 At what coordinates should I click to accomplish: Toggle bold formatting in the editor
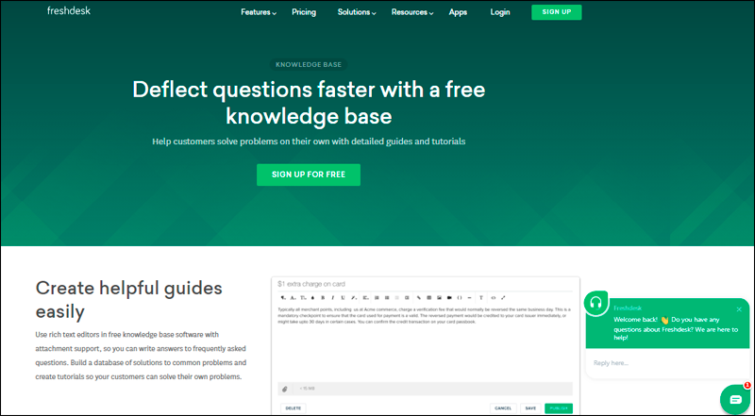coord(323,297)
